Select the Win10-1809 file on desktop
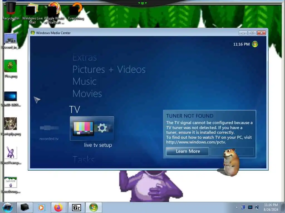The image size is (285, 213). point(11,99)
